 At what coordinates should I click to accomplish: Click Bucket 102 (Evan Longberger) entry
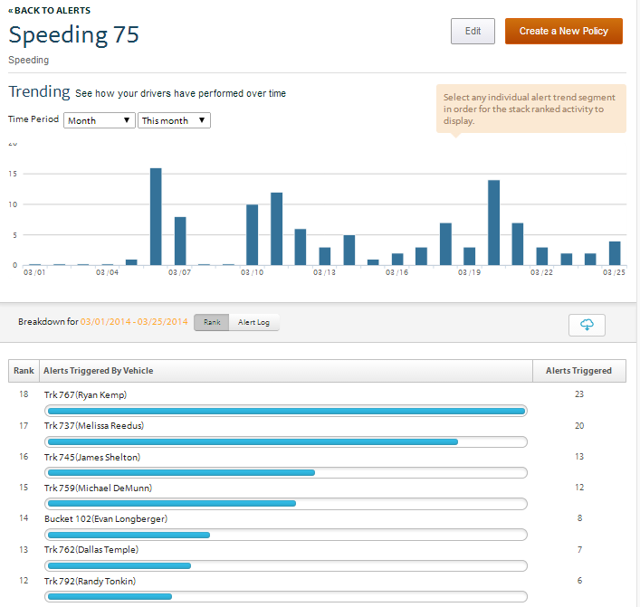[106, 518]
